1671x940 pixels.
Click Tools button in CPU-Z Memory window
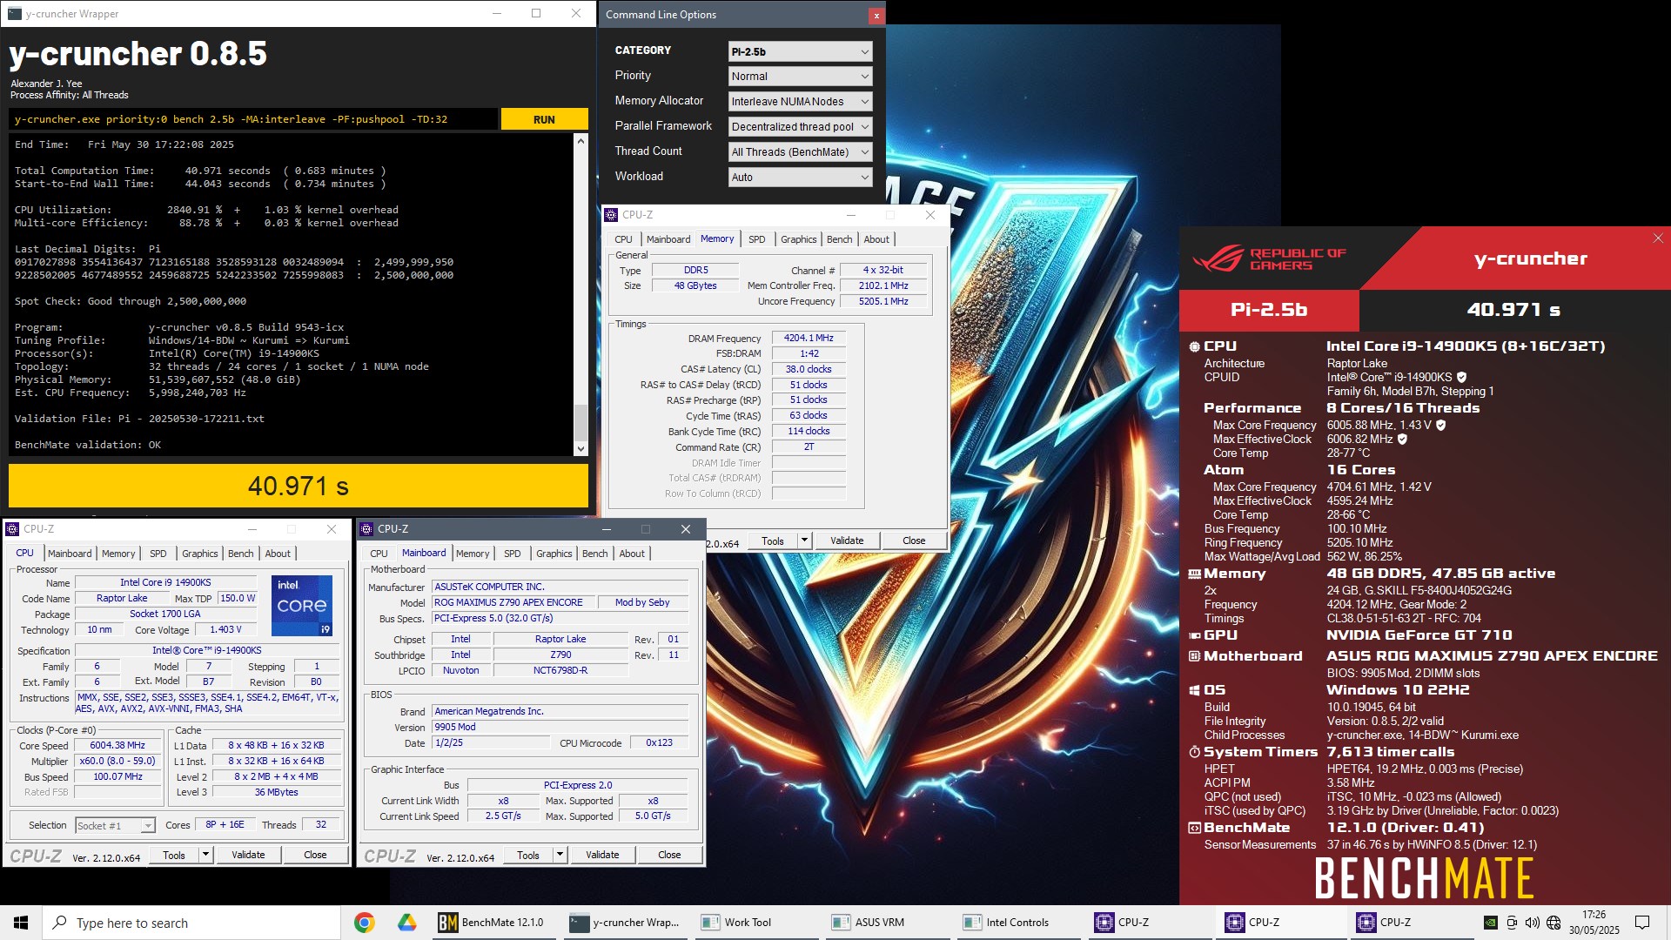click(x=773, y=540)
